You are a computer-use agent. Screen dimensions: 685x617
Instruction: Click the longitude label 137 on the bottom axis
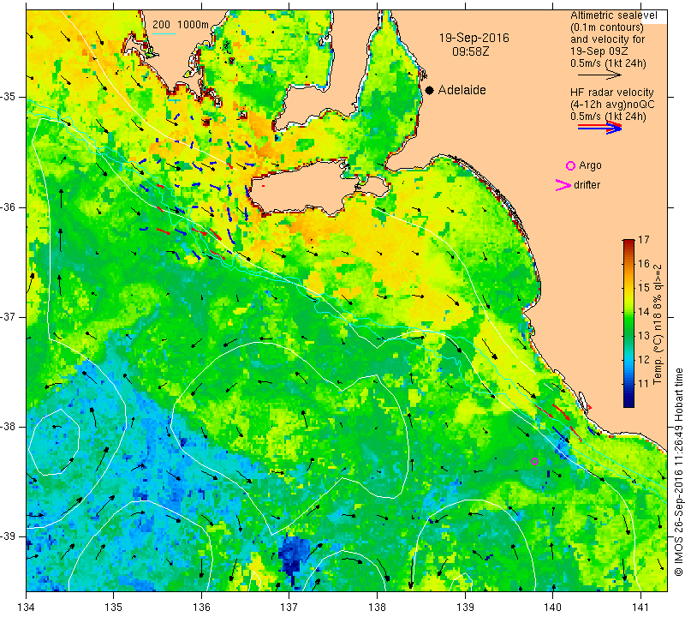[289, 608]
